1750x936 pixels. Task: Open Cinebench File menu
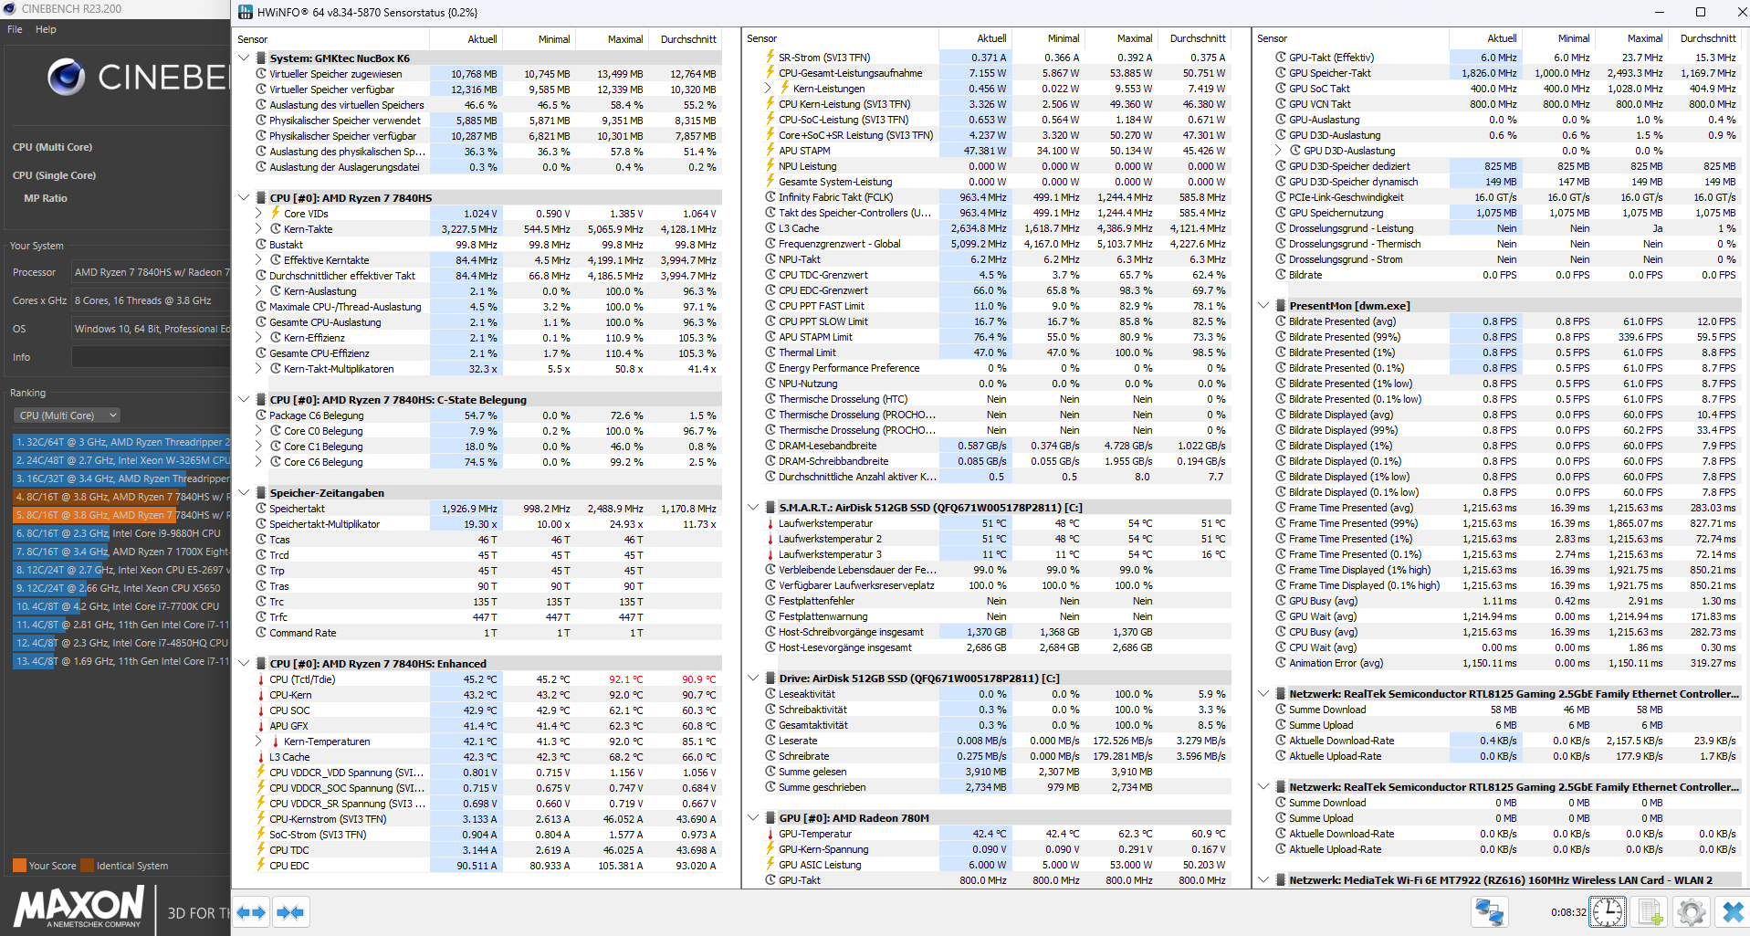(15, 29)
